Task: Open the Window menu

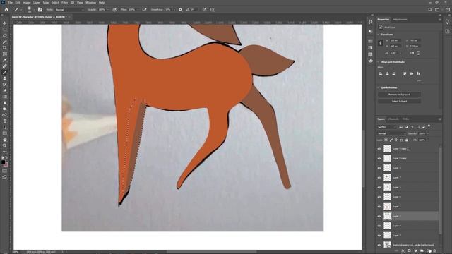Action: click(90, 3)
